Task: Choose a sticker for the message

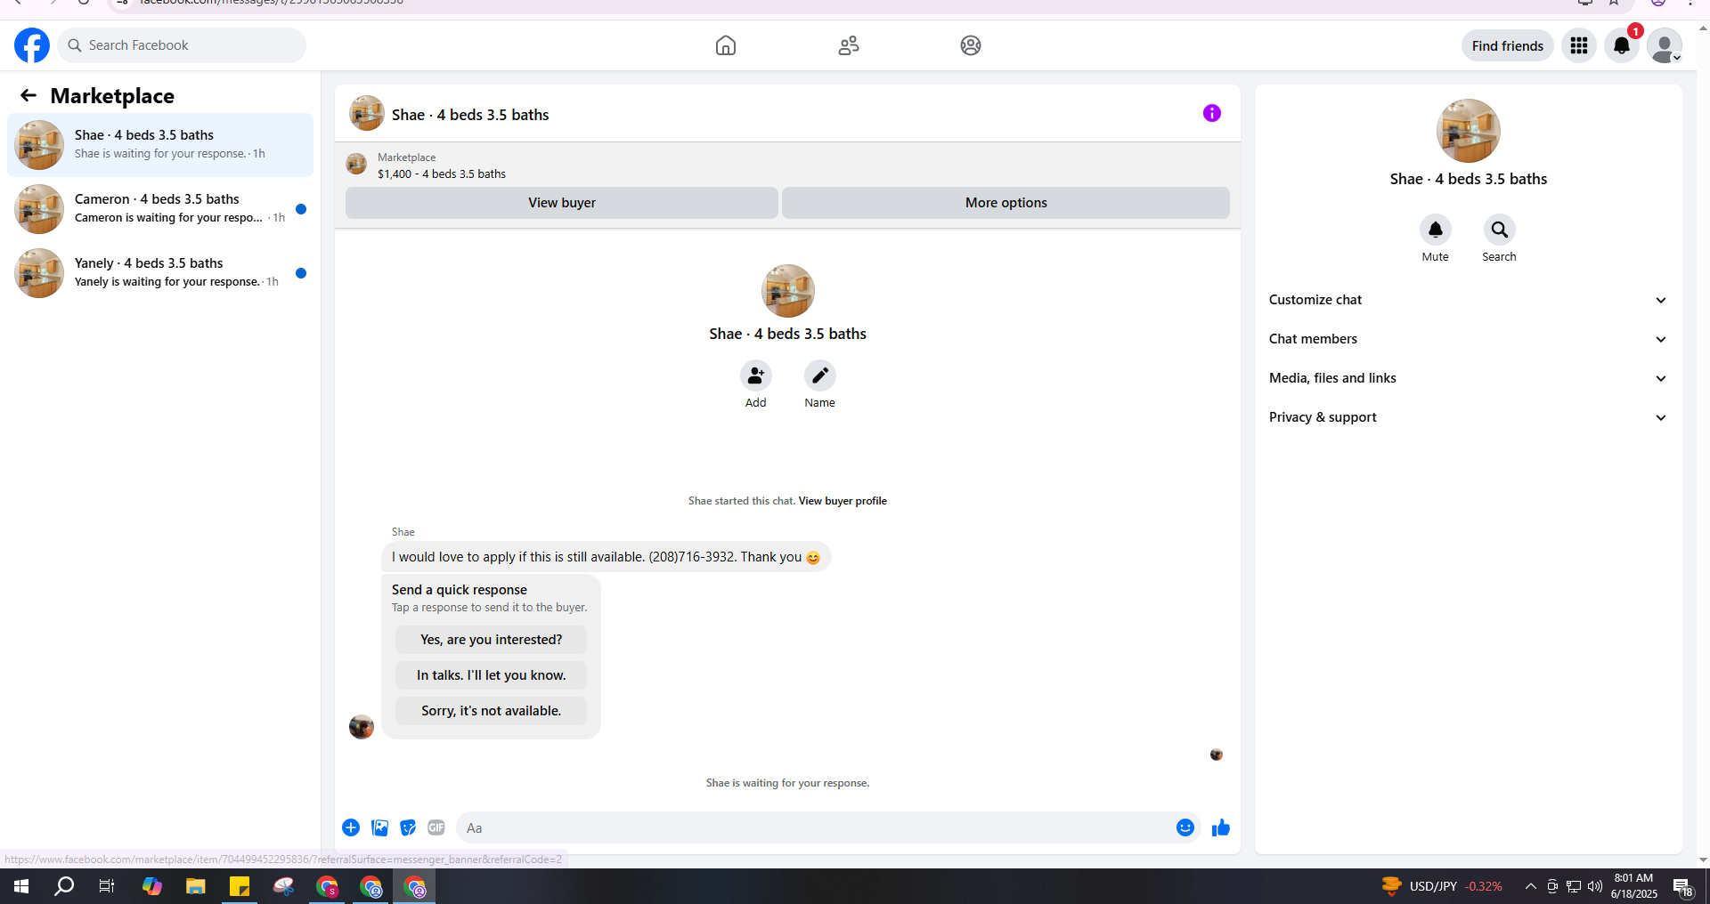Action: [408, 827]
